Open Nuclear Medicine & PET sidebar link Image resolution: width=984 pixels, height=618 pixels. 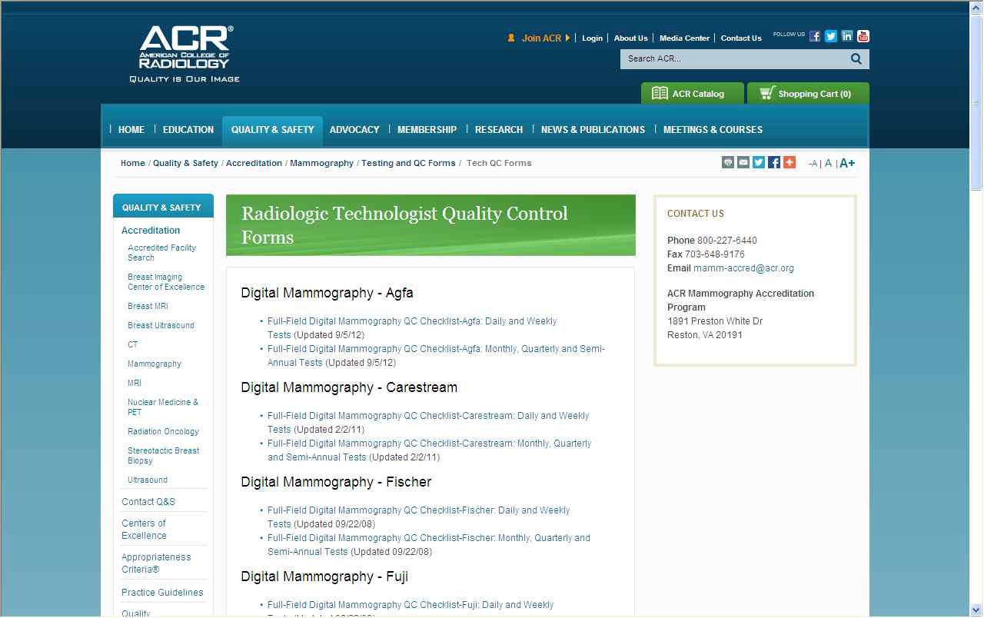tap(163, 407)
